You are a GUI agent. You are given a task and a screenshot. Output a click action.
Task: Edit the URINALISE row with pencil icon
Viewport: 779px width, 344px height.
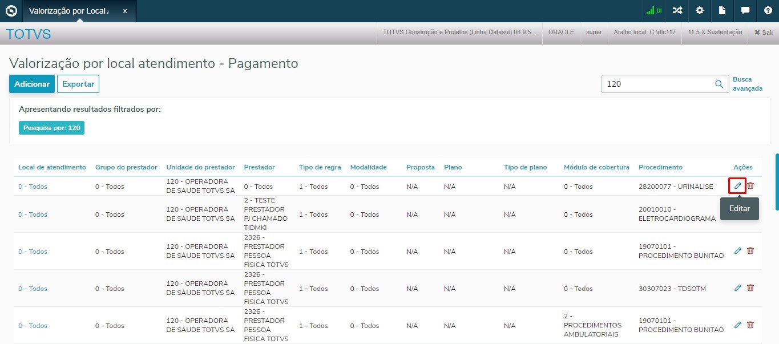coord(737,185)
